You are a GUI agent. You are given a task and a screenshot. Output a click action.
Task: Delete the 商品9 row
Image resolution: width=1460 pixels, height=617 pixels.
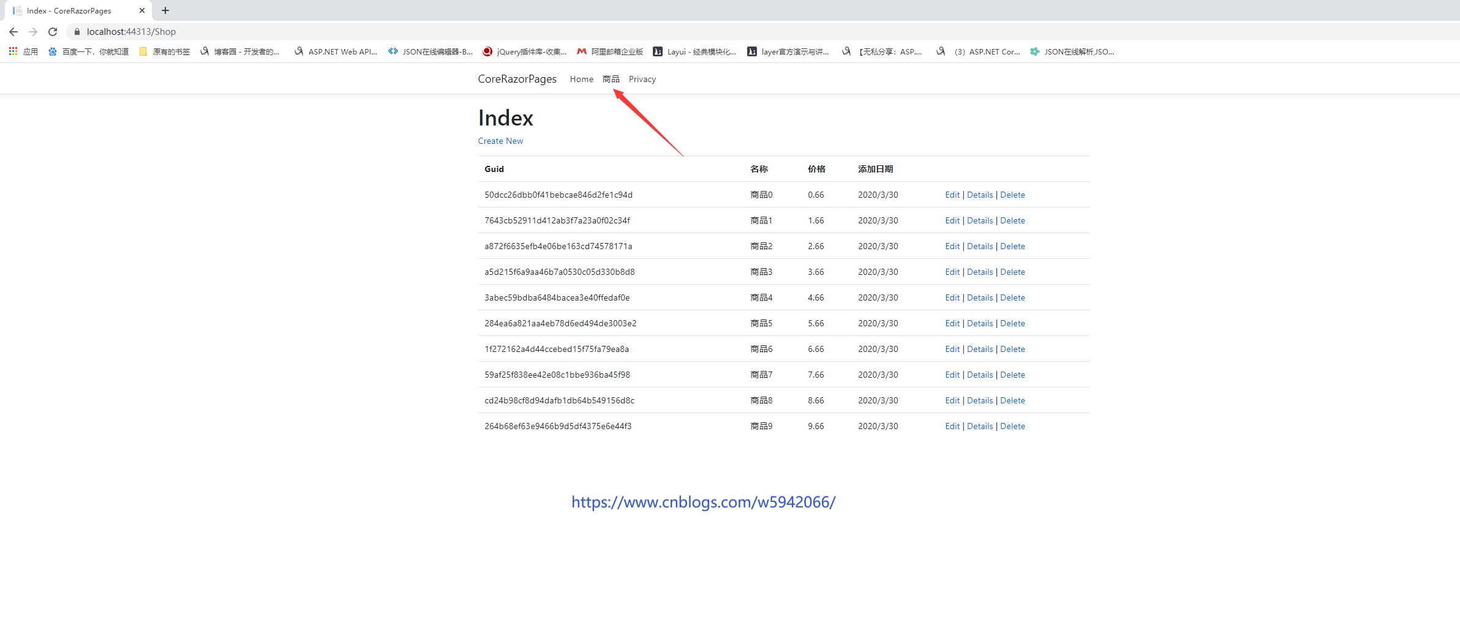(1012, 426)
